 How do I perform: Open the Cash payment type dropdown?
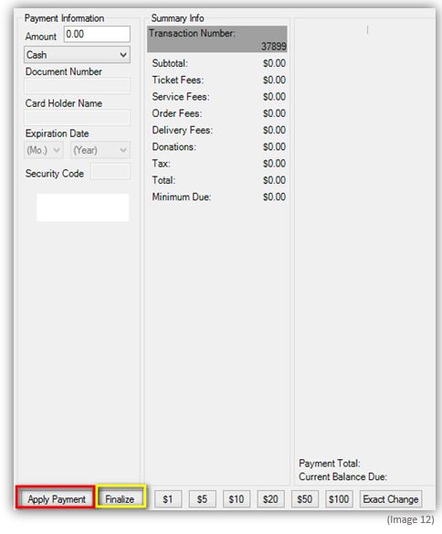point(77,55)
